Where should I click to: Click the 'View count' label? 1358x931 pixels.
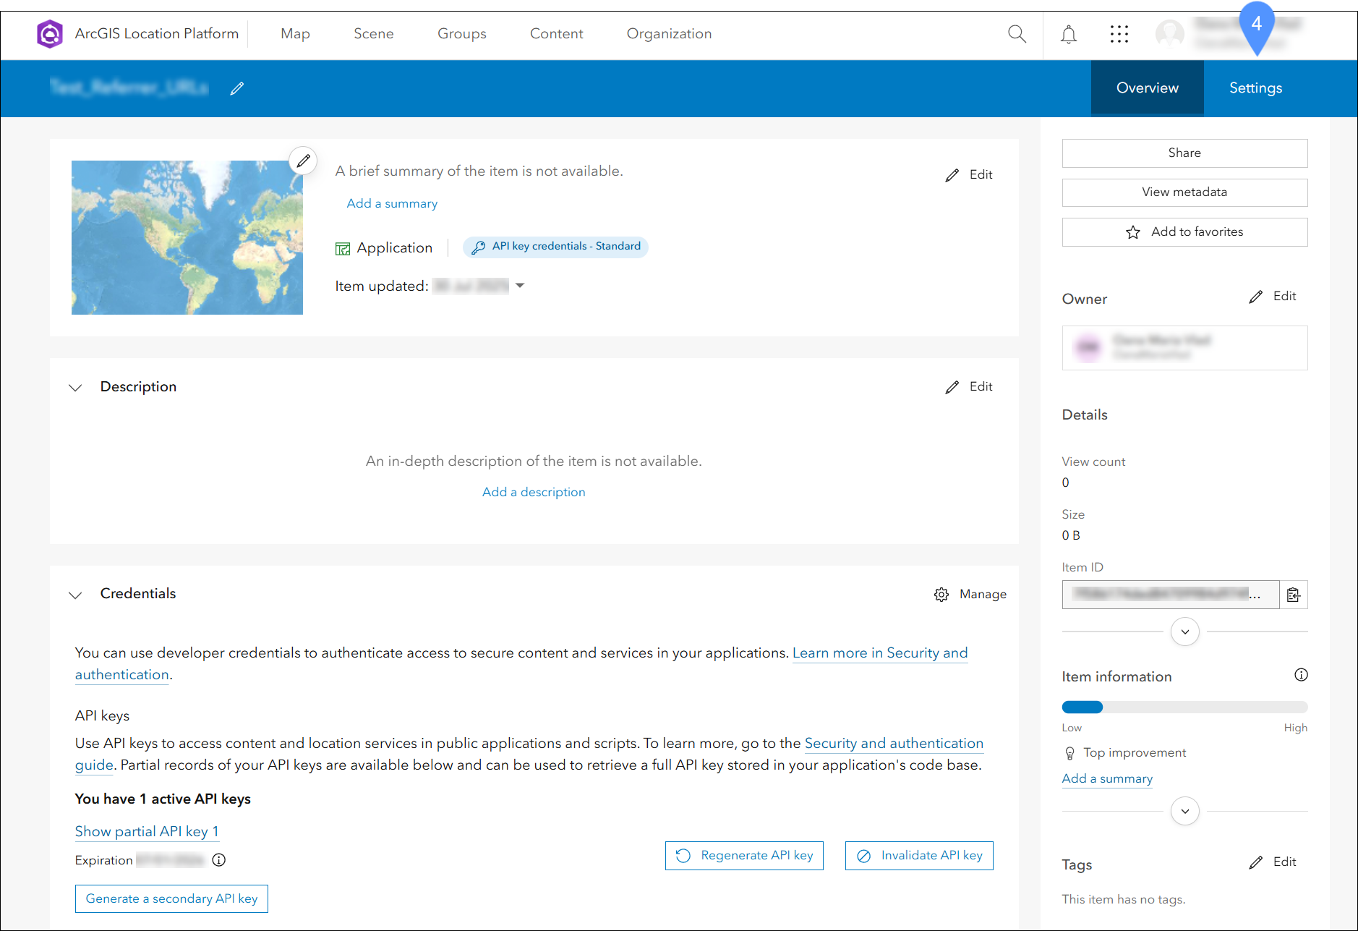1093,462
